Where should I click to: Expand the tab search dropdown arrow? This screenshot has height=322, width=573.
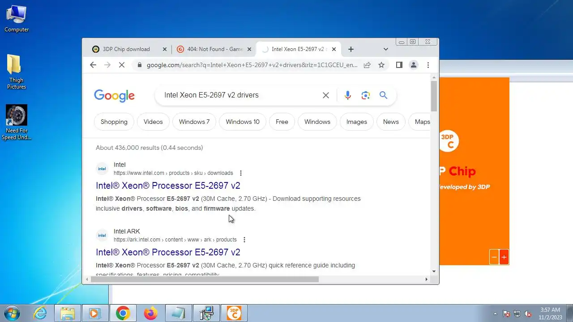[386, 49]
